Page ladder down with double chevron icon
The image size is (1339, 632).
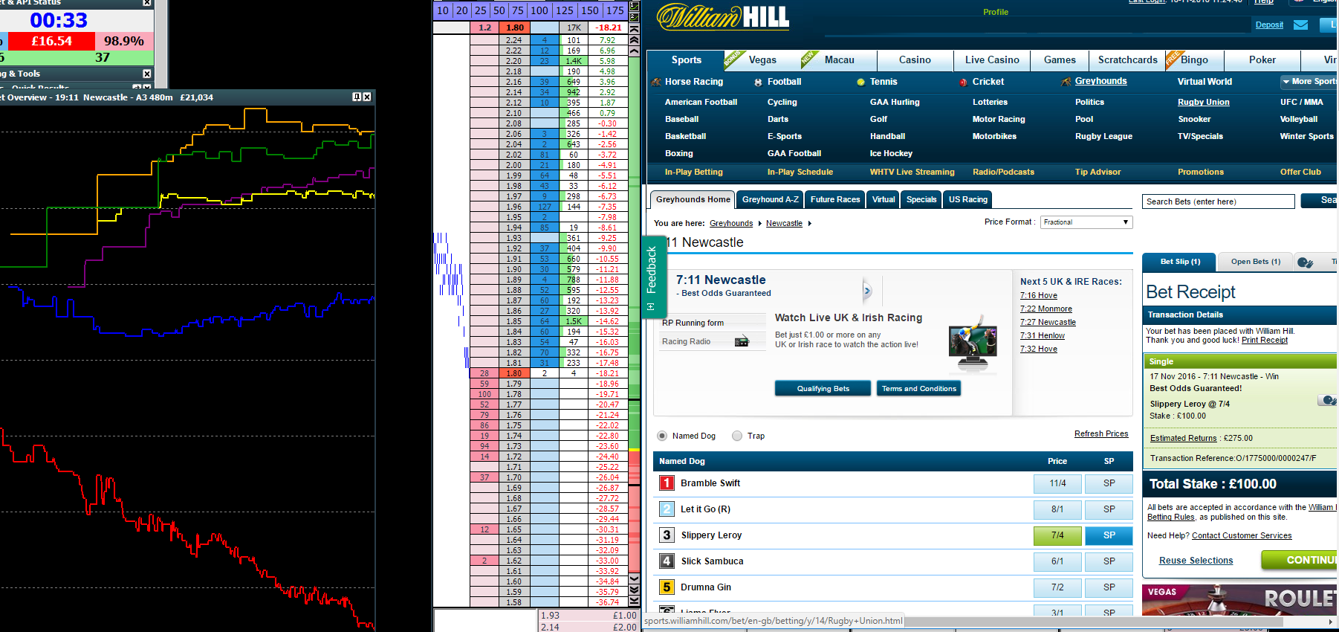click(x=634, y=589)
